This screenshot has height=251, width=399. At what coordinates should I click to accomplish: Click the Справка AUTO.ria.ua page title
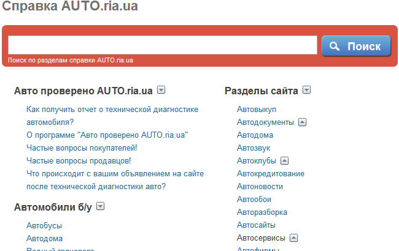[70, 6]
